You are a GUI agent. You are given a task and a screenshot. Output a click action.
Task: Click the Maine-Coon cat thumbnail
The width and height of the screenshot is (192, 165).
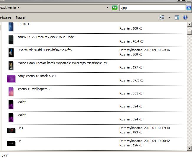tap(11, 66)
